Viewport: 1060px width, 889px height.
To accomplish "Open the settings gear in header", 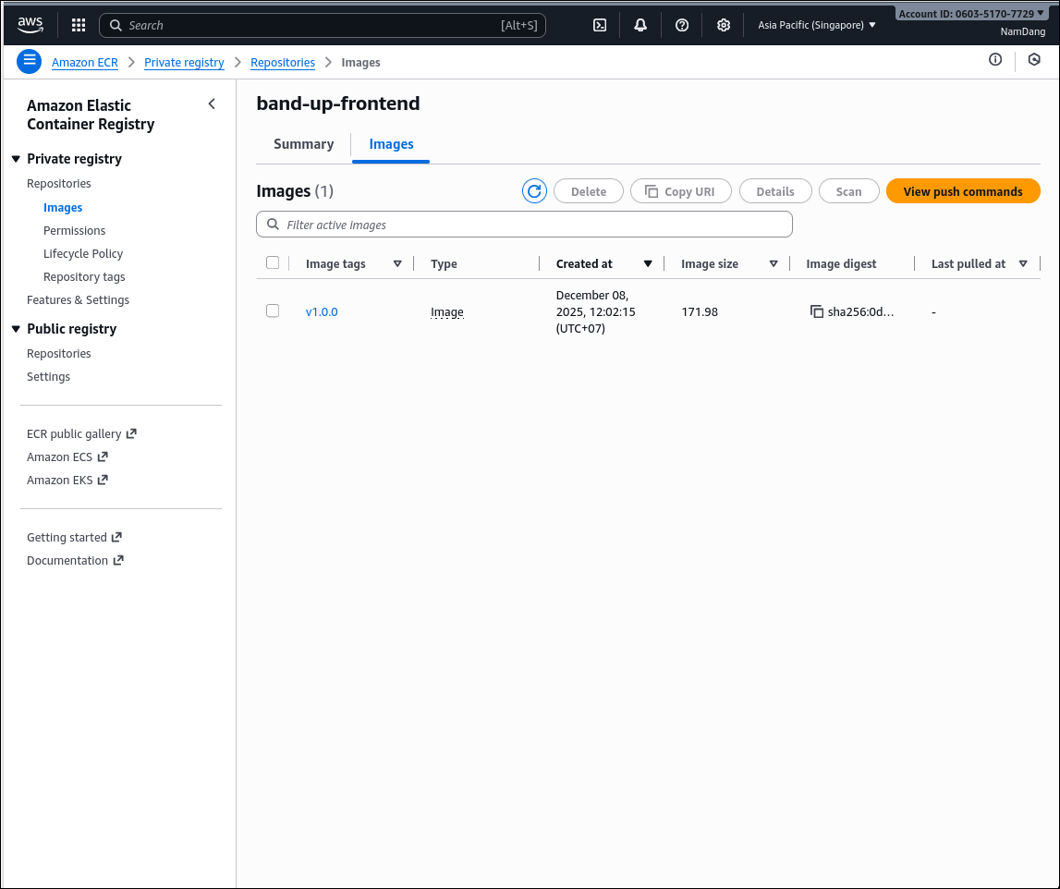I will click(724, 25).
